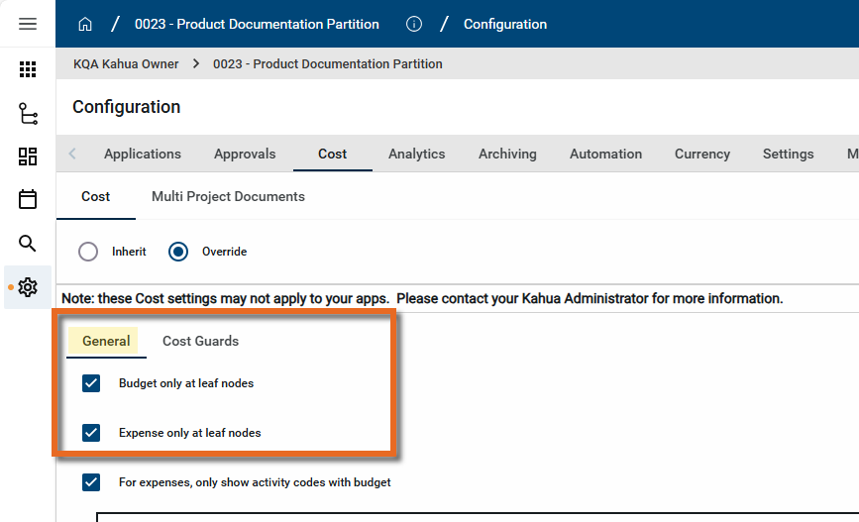Screen dimensions: 859x522
Task: Switch to the Automation tab
Action: pyautogui.click(x=605, y=154)
